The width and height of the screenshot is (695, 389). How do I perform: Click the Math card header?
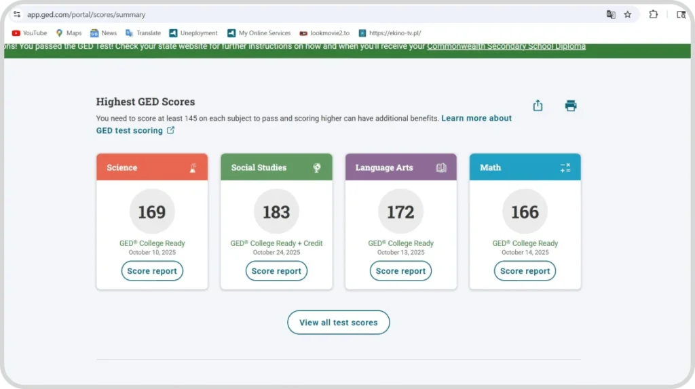[x=525, y=167]
